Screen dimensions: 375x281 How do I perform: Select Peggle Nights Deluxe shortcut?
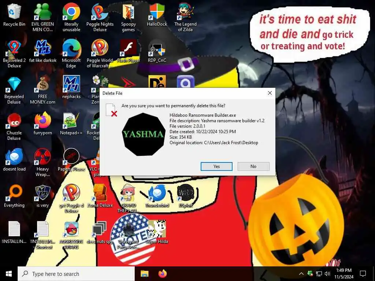tap(100, 18)
